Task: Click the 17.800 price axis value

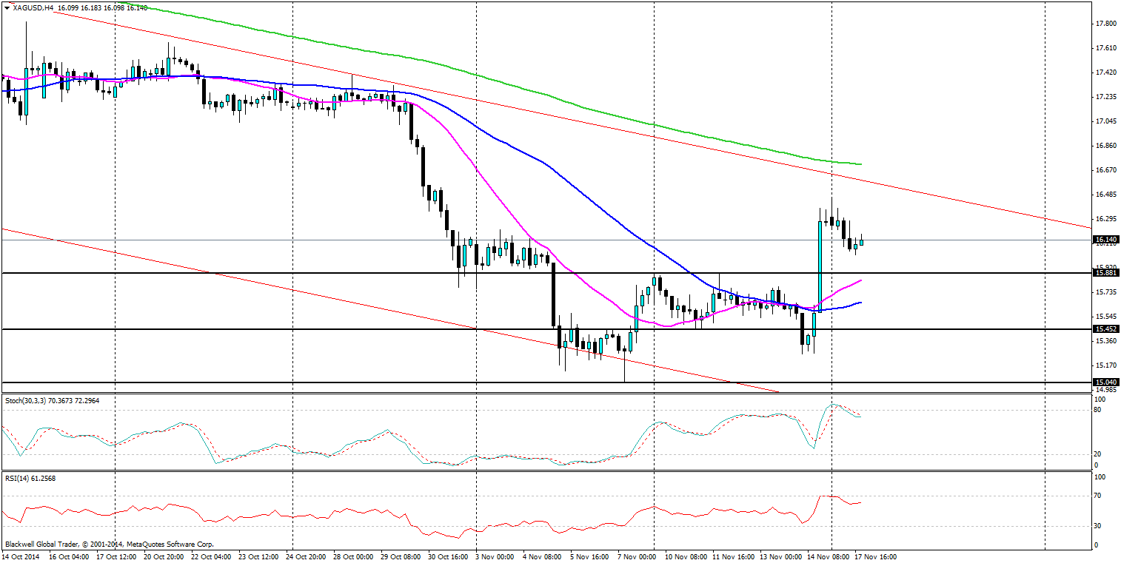Action: click(1105, 24)
